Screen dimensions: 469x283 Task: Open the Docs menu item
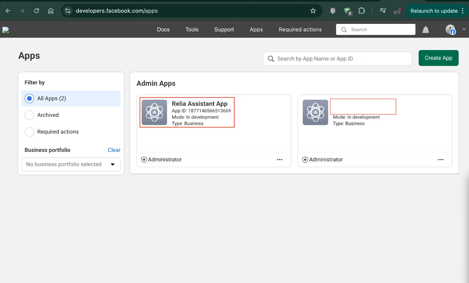163,30
